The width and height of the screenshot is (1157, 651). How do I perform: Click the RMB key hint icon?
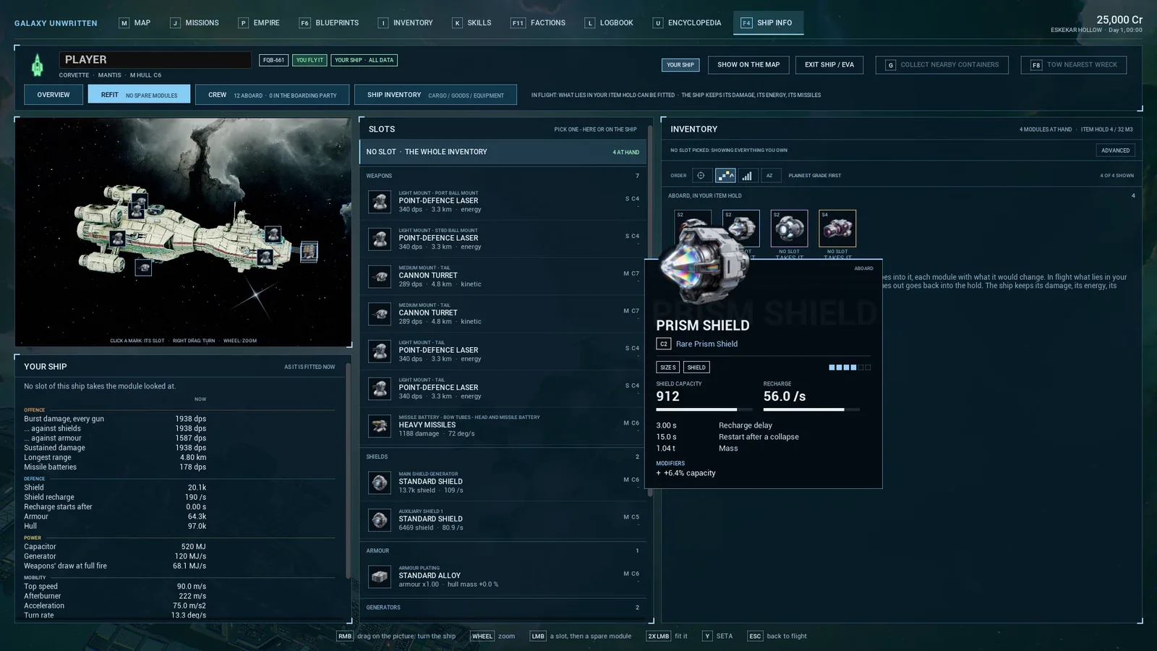point(345,637)
